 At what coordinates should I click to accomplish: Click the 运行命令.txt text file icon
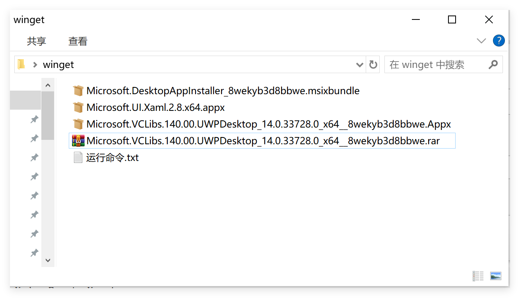pyautogui.click(x=78, y=158)
